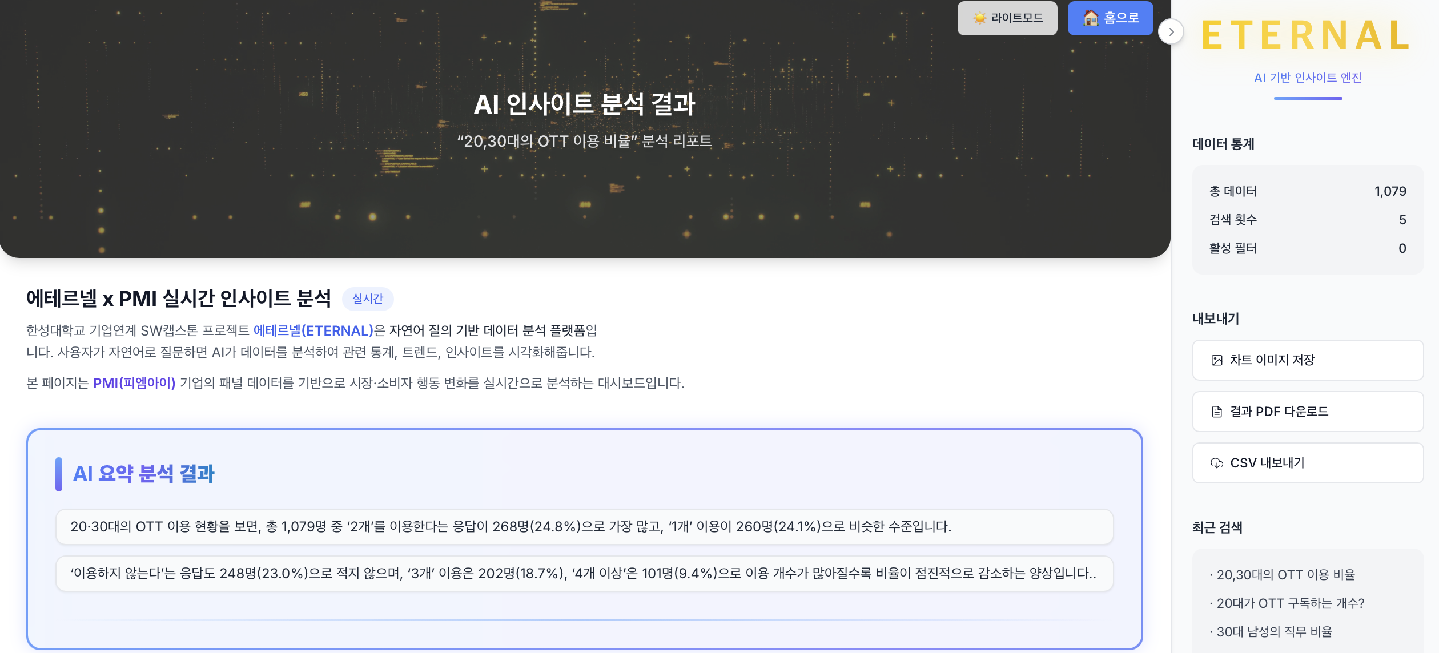Image resolution: width=1439 pixels, height=653 pixels.
Task: Click the AI 인사이트 분석 결과 title
Action: [x=585, y=104]
